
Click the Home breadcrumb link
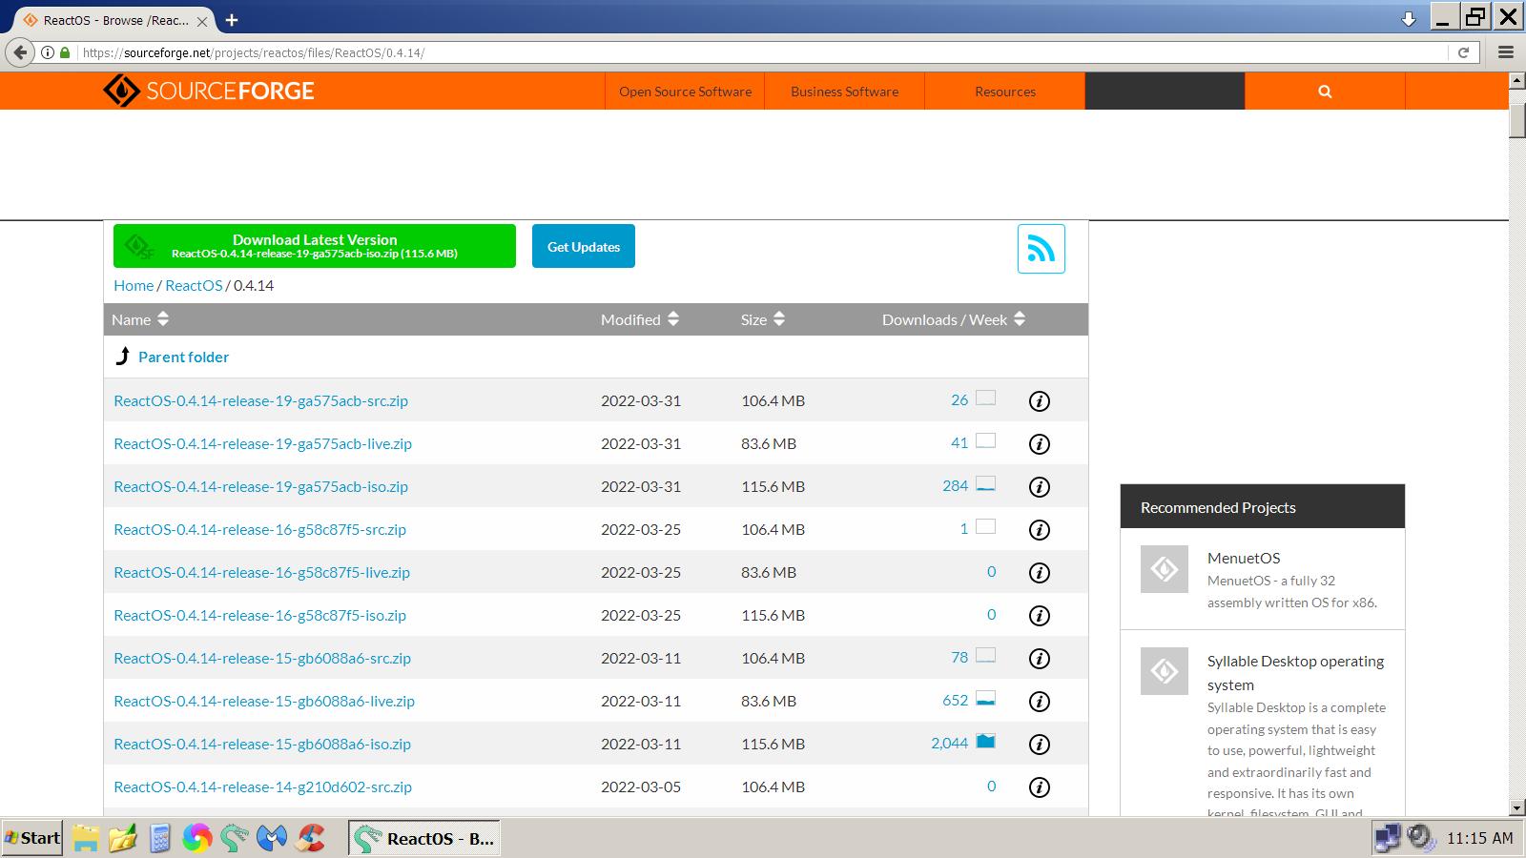click(134, 285)
